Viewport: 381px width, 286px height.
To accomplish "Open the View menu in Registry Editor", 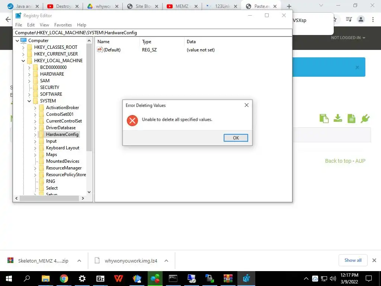I will (x=45, y=25).
